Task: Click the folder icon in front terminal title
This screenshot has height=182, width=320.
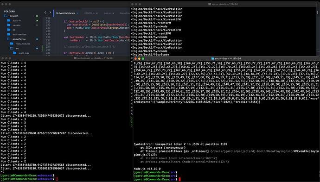Action: [x=213, y=58]
